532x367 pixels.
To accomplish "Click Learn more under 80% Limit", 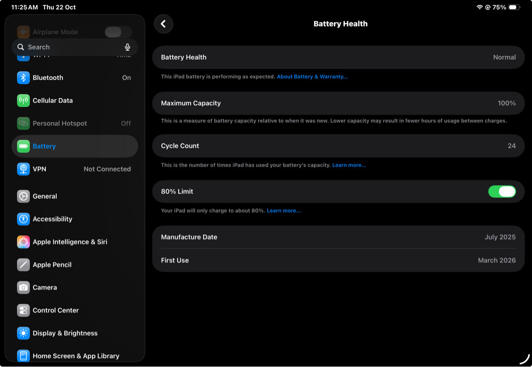I will 284,211.
